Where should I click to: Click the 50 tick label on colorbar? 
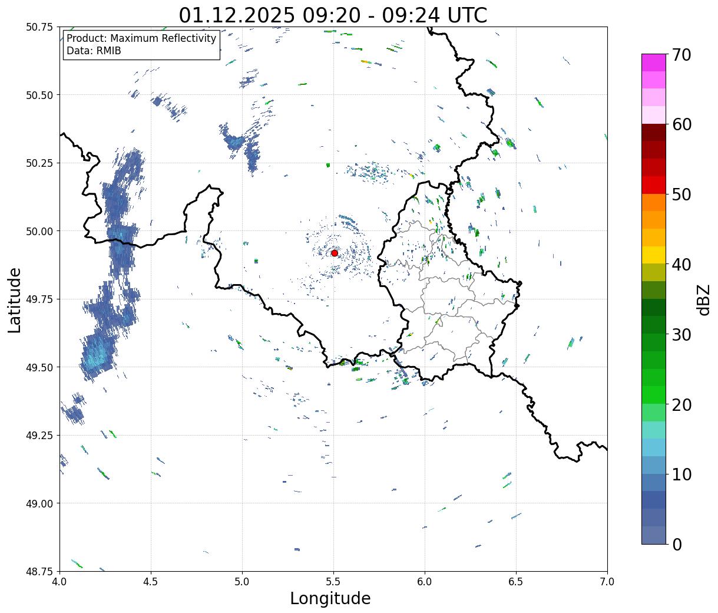681,195
